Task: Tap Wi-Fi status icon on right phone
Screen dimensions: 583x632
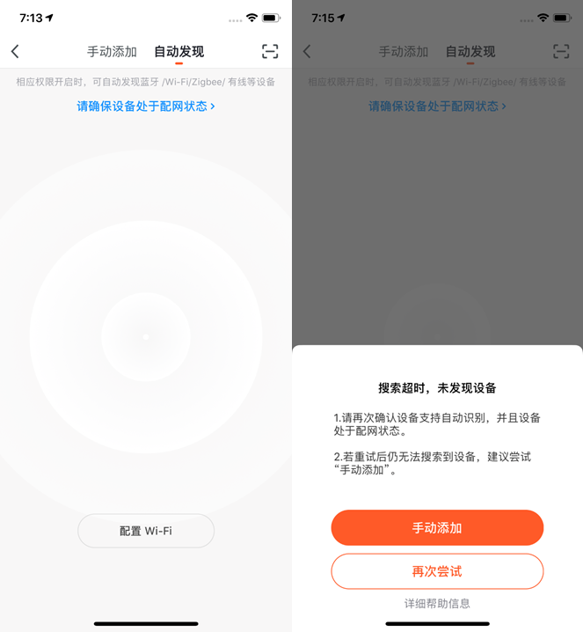Action: pyautogui.click(x=543, y=18)
